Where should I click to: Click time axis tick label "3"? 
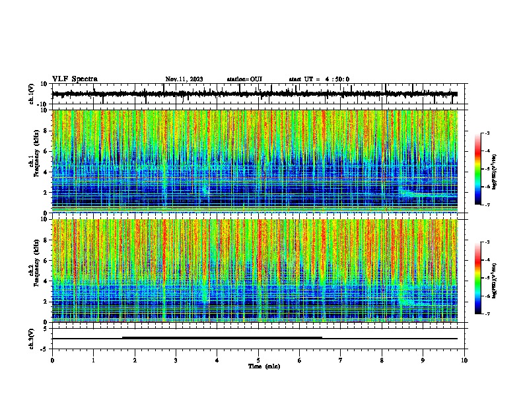pyautogui.click(x=176, y=360)
